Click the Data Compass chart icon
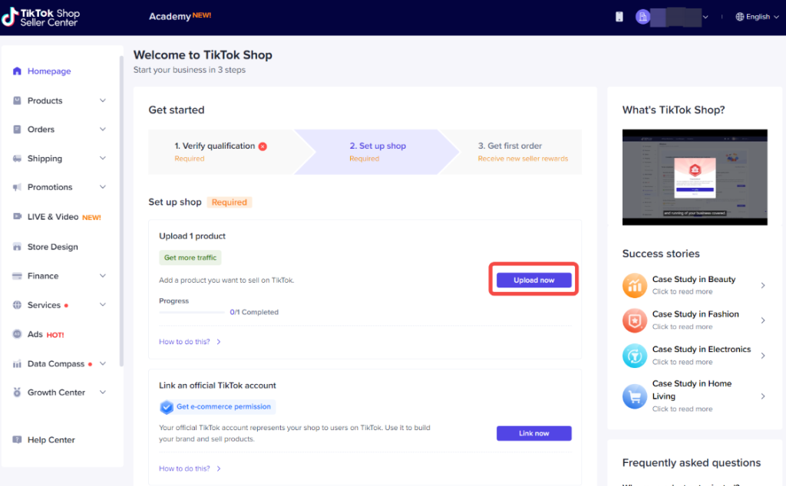The height and width of the screenshot is (486, 786). point(17,364)
